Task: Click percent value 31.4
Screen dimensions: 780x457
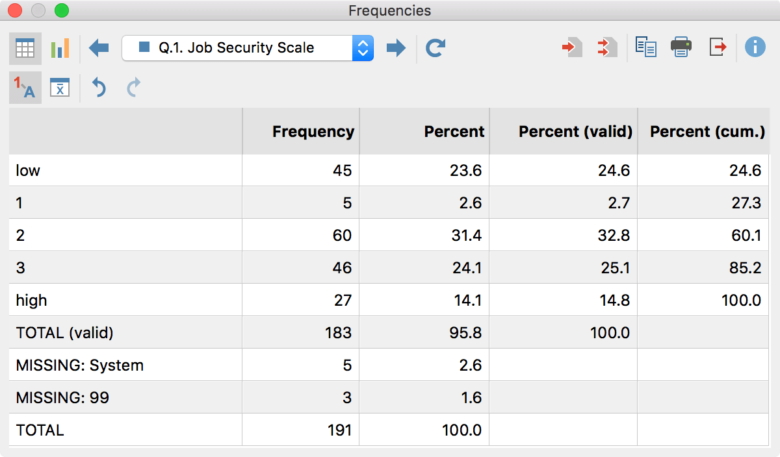Action: click(x=466, y=236)
